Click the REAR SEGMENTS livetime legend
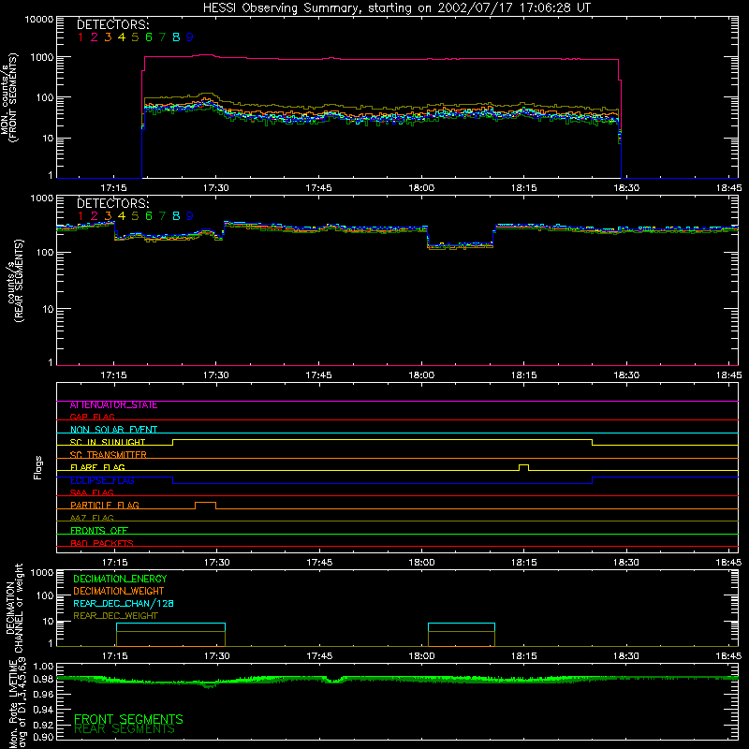The width and height of the screenshot is (749, 749). pos(125,729)
